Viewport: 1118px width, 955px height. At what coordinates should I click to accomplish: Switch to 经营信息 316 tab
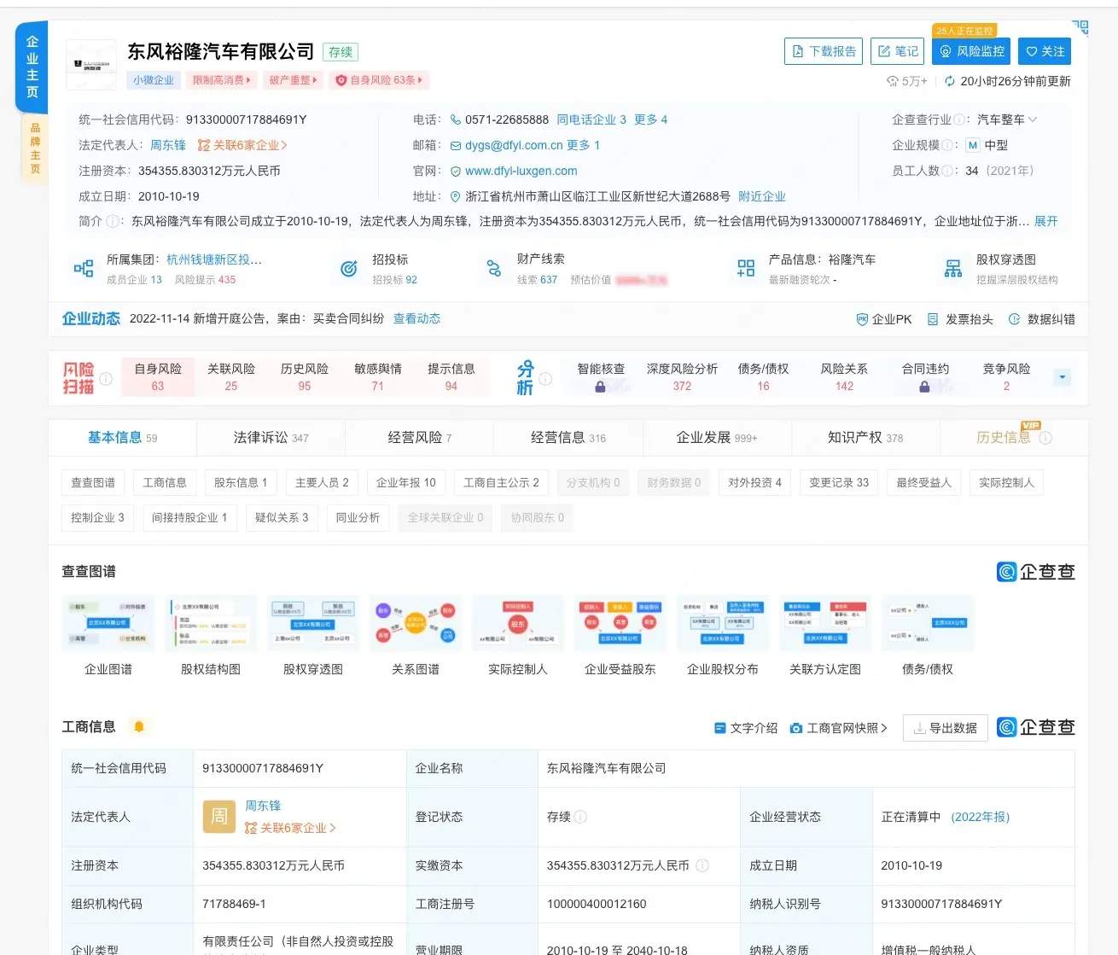tap(568, 438)
